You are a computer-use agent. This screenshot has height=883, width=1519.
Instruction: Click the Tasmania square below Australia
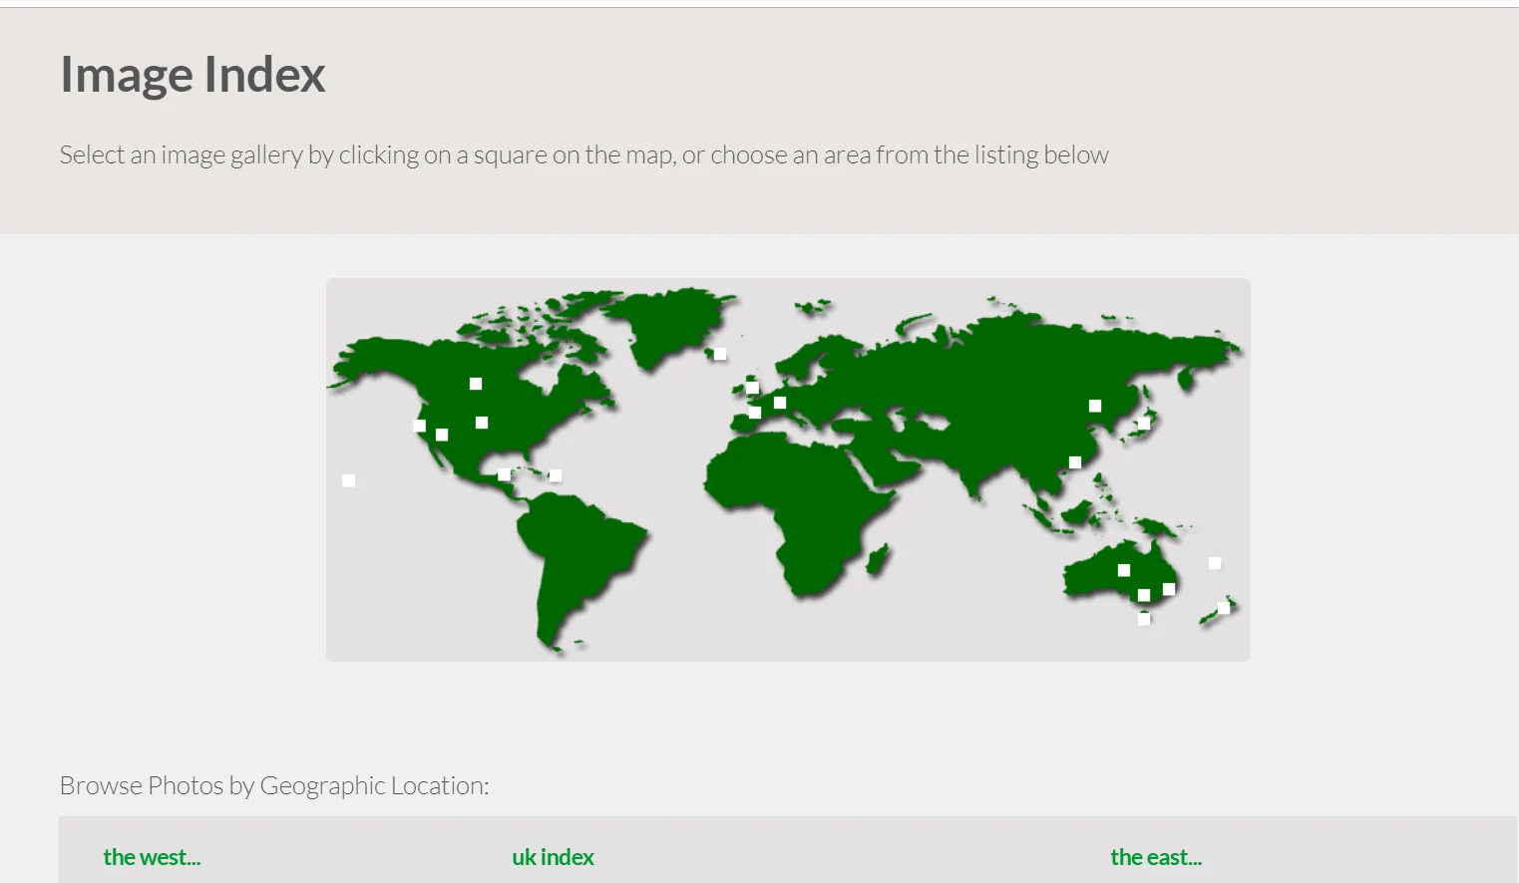coord(1144,619)
